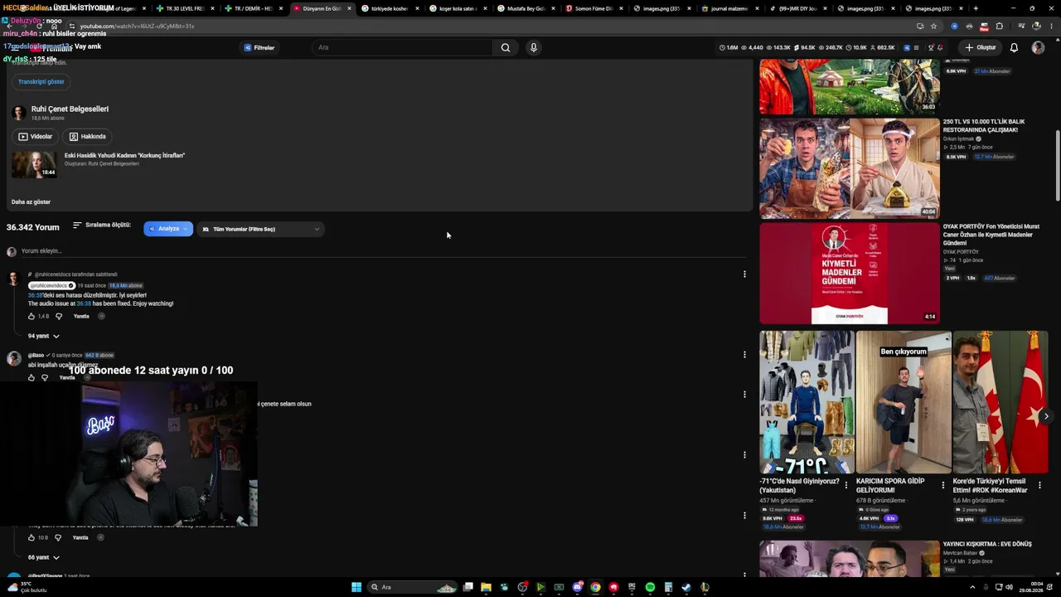Click the Oluştur create button
1061x597 pixels.
coord(980,47)
